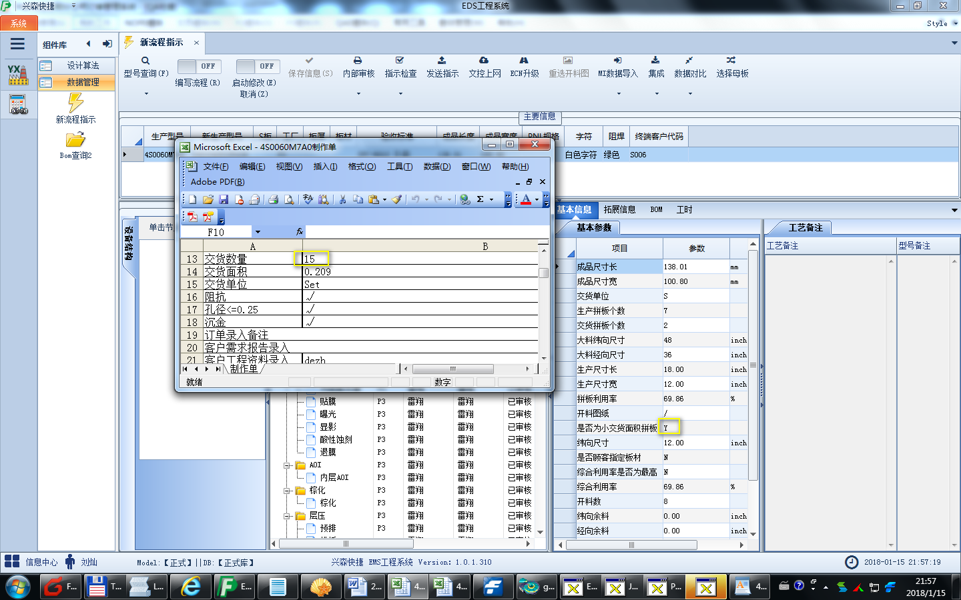
Task: Click Cut scissors icon in Excel toolbar
Action: (x=342, y=199)
